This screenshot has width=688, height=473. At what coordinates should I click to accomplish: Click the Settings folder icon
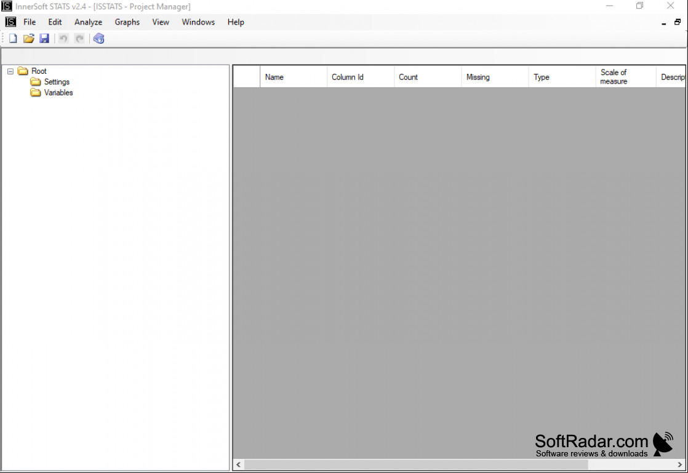36,82
